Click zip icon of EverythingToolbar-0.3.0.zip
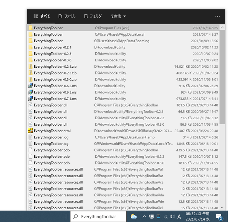Viewport: 228px width, 222px height. click(x=31, y=79)
